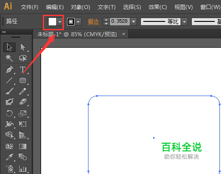The image size is (221, 174).
Task: Select the Rotate tool
Action: point(9,113)
